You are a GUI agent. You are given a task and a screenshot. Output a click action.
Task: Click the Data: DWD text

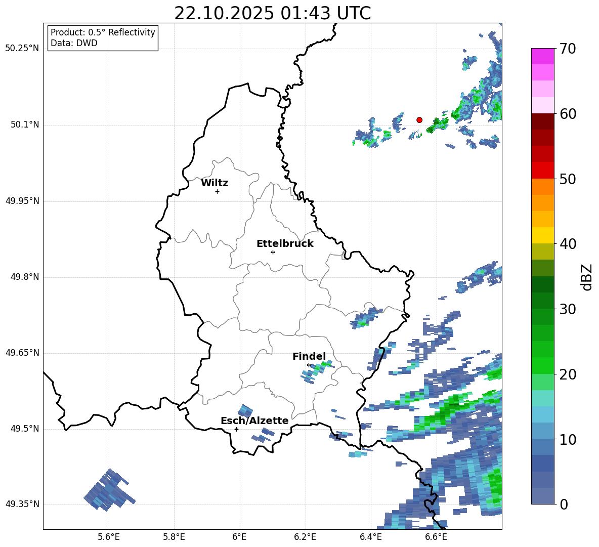coord(74,43)
